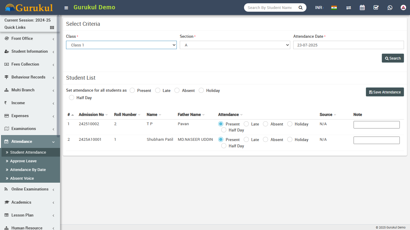410x230 pixels.
Task: Click the switch branch arrows icon
Action: coord(348,8)
